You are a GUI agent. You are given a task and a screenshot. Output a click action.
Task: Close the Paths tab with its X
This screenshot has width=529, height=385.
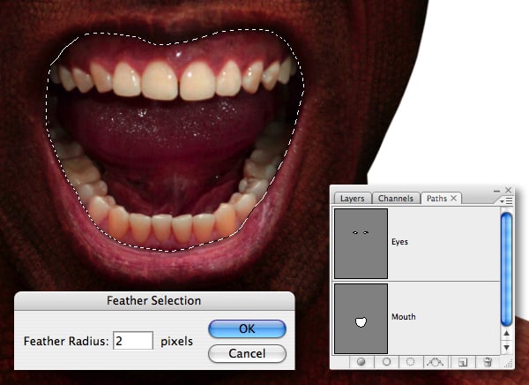[x=454, y=198]
